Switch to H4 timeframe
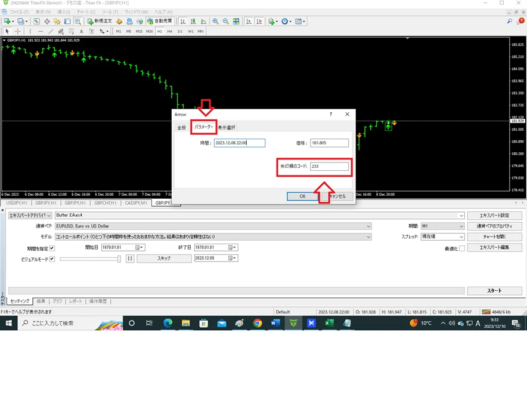 pyautogui.click(x=170, y=31)
